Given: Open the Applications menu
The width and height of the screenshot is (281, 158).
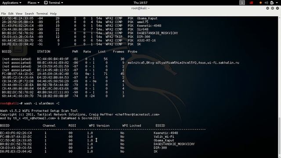Looking at the screenshot, I should pos(12,3).
